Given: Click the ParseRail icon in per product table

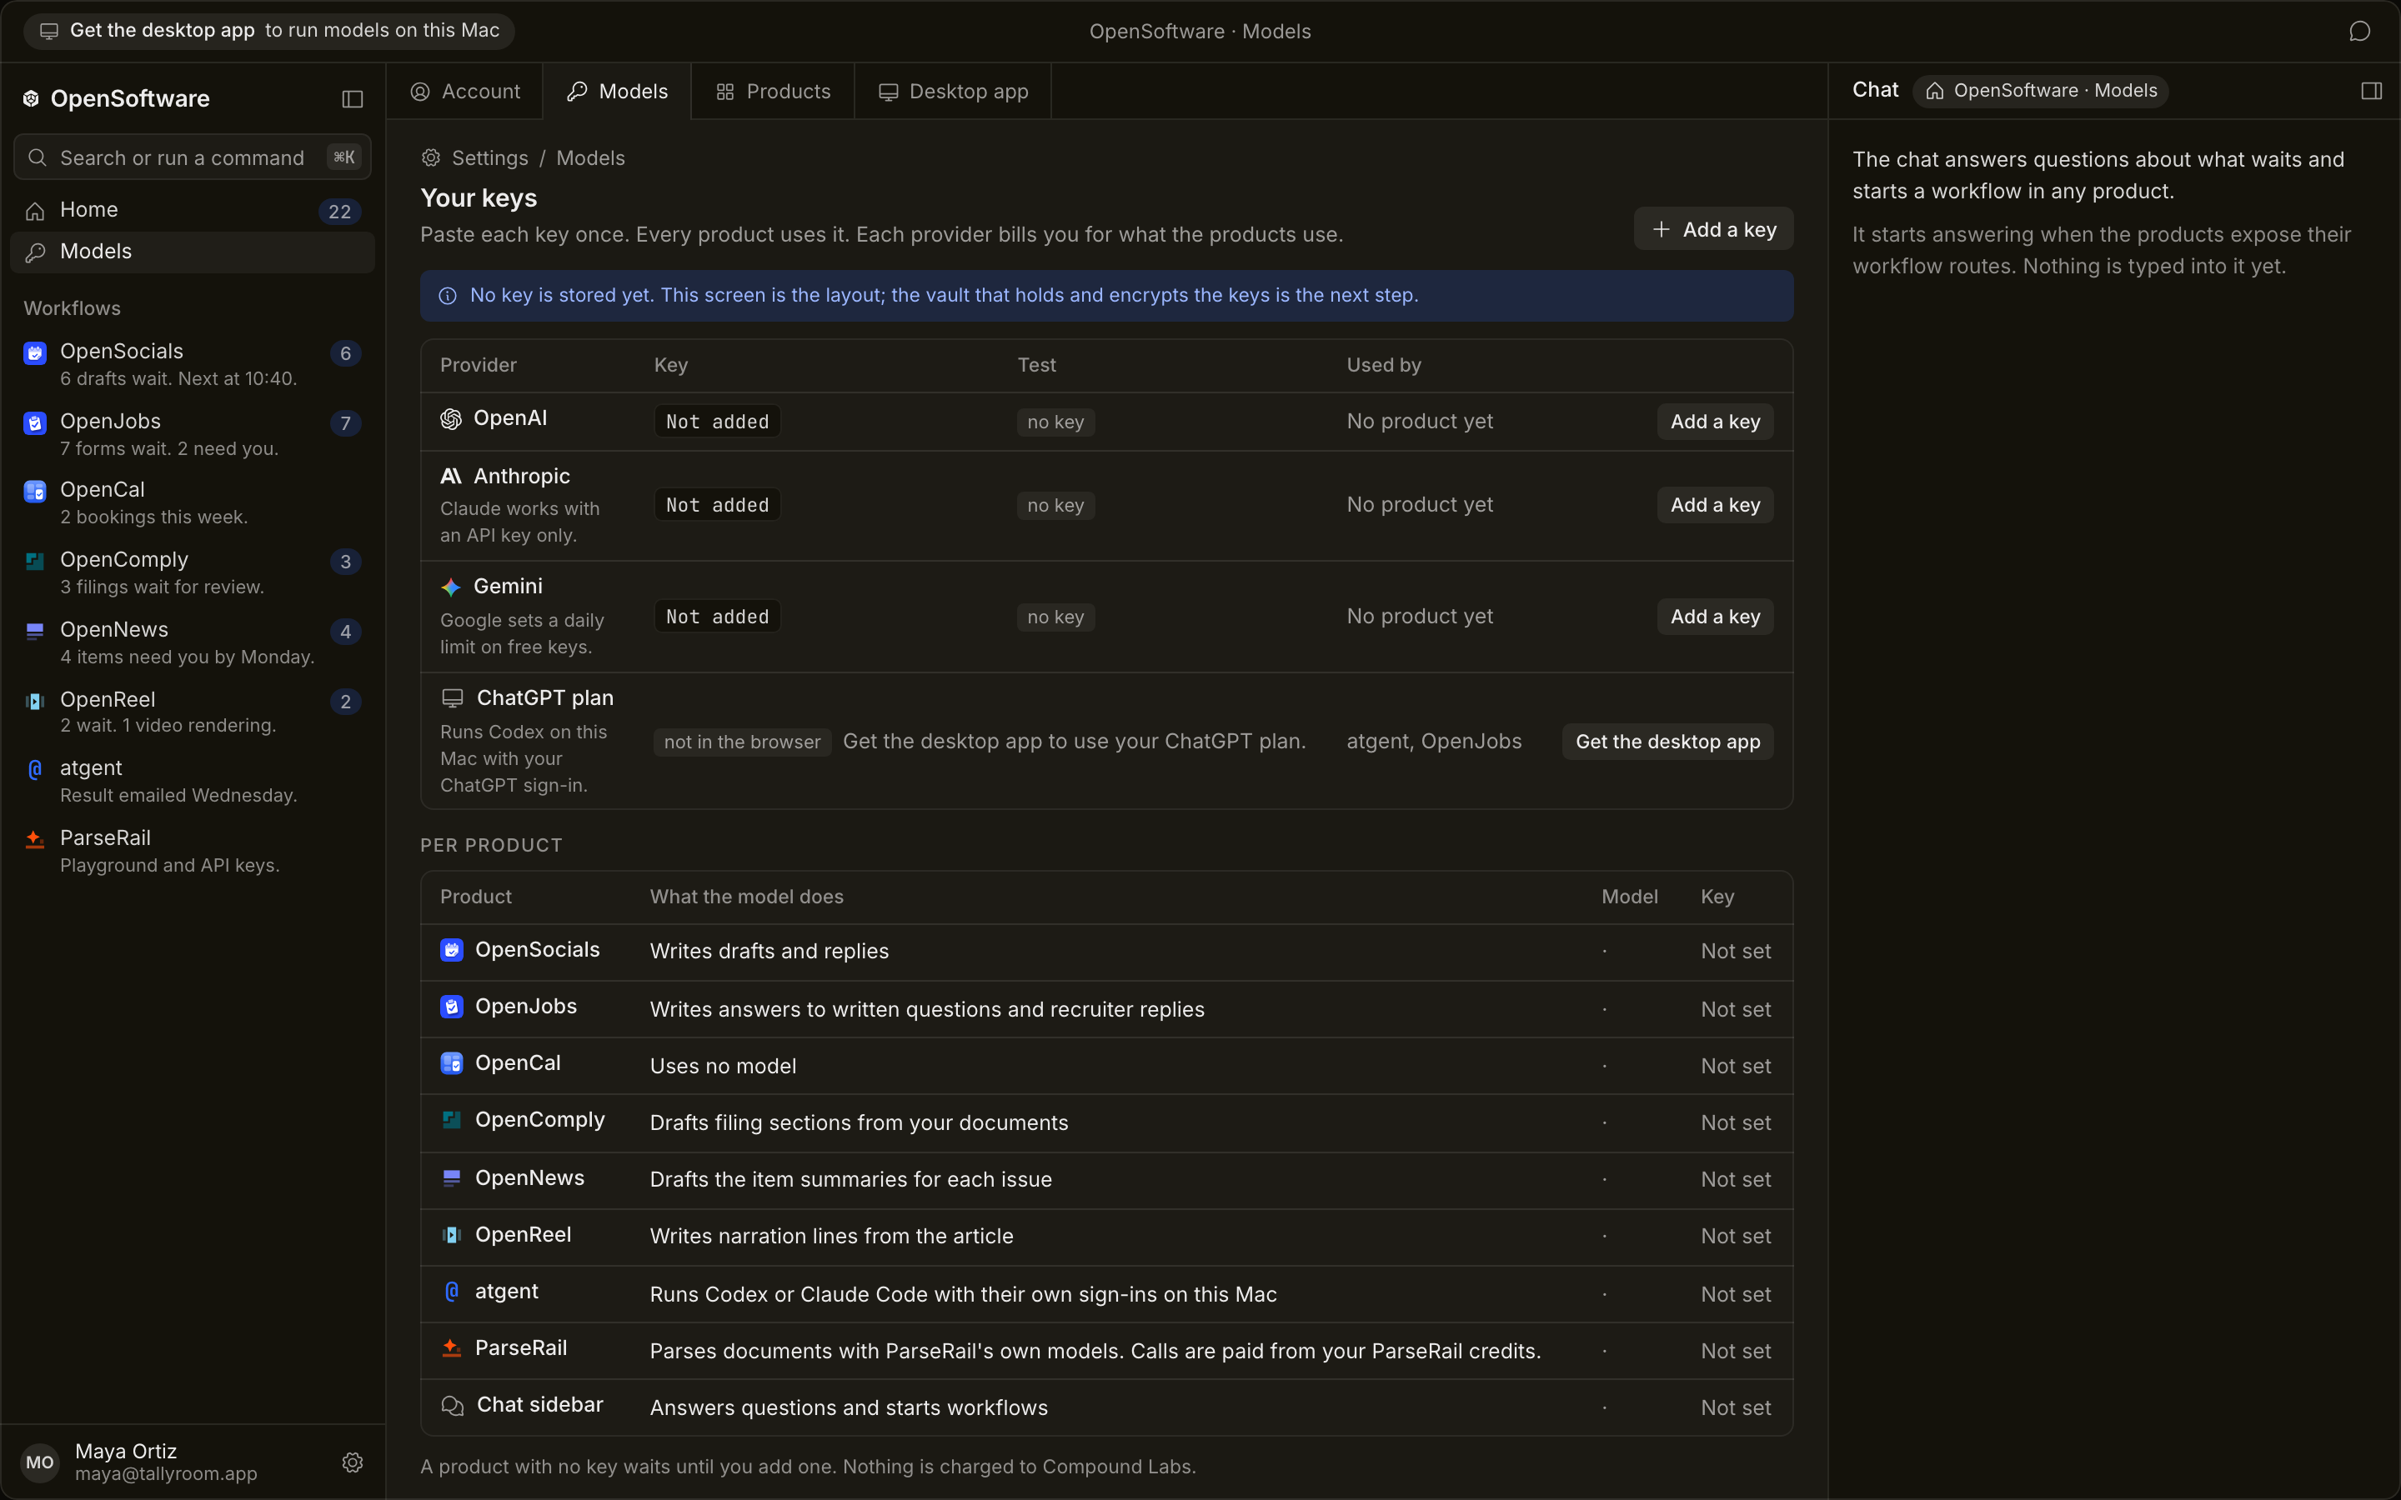Looking at the screenshot, I should click(451, 1348).
